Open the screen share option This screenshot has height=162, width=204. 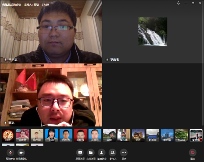click(x=80, y=153)
